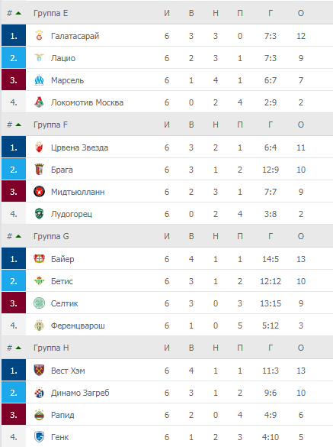
Task: Sort Группа G by position arrow
Action: [18, 236]
